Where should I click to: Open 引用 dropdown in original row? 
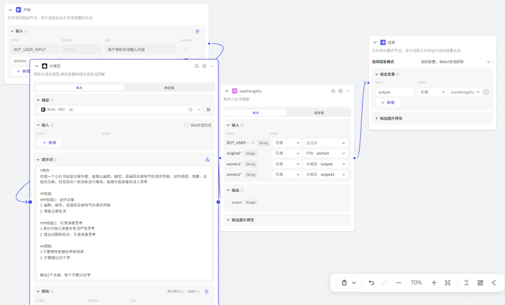tap(287, 154)
